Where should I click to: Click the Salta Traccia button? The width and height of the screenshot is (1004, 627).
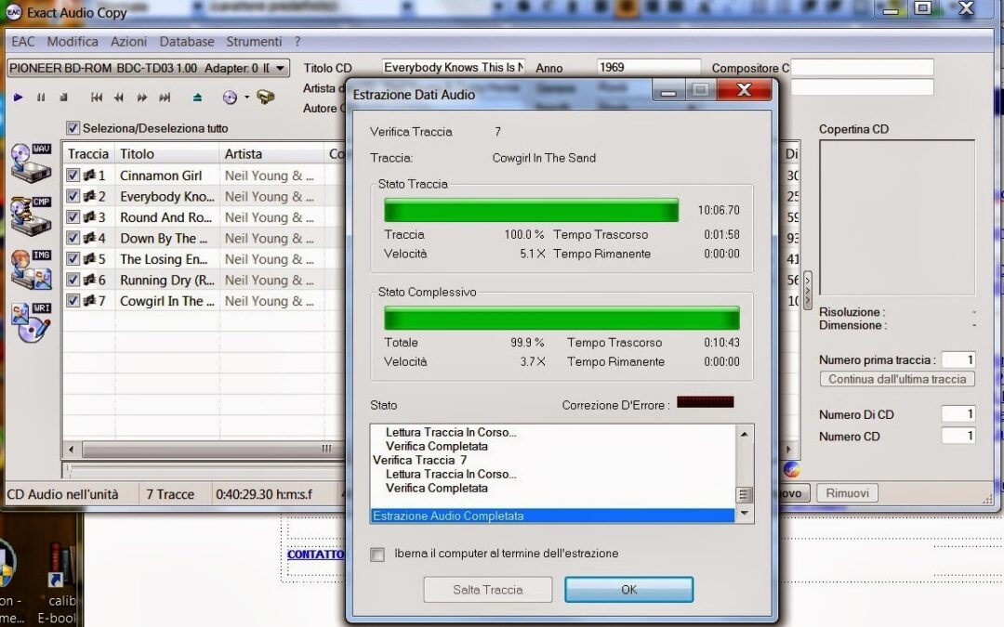(x=487, y=589)
